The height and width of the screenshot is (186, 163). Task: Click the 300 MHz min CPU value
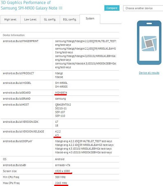[60, 177]
